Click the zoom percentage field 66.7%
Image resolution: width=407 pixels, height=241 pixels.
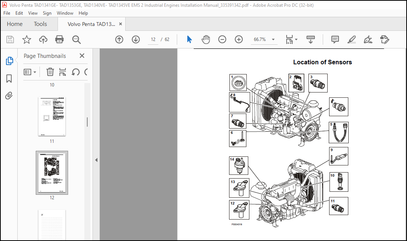(260, 39)
